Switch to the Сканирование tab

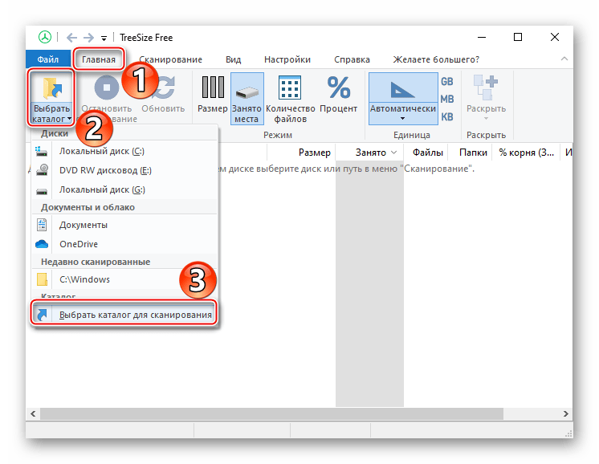pos(170,59)
